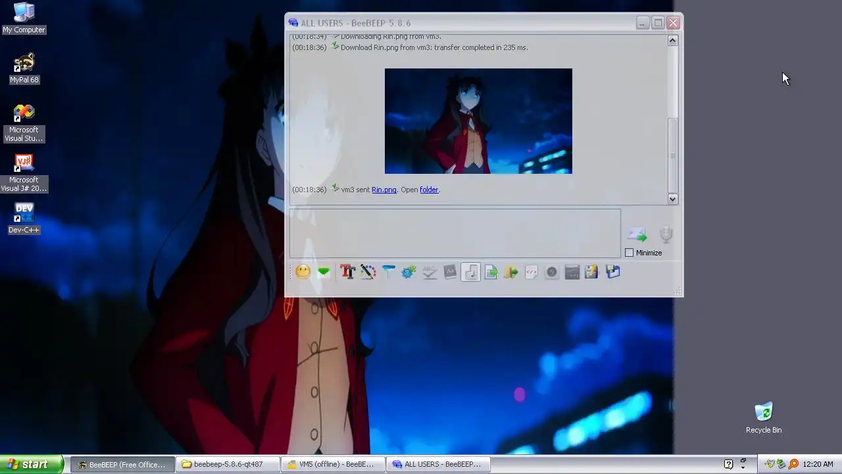The width and height of the screenshot is (842, 474).
Task: Switch to VM5 (offline) BeeBEEP taskbar item
Action: [x=334, y=464]
